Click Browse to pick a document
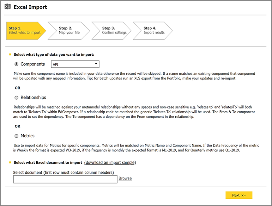 125,178
